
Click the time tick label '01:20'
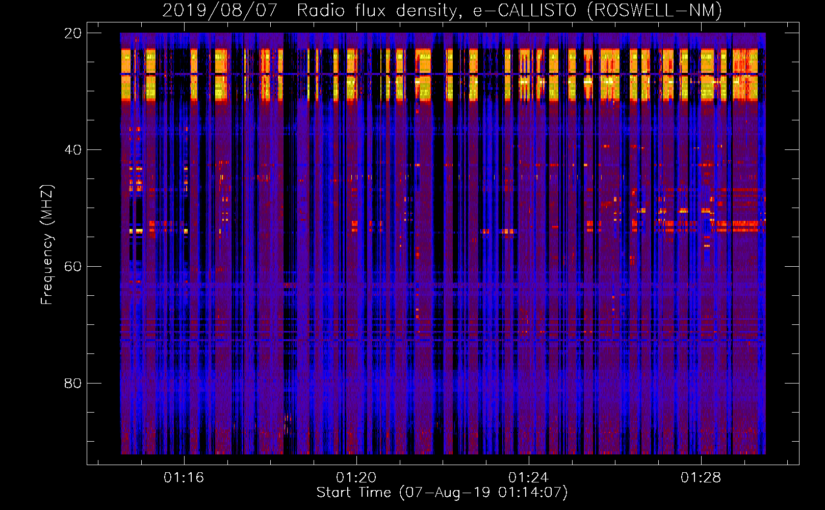click(x=356, y=477)
